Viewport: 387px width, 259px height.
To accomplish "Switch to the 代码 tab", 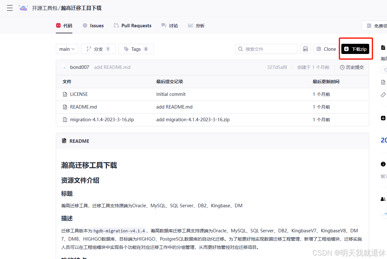I will [x=64, y=26].
